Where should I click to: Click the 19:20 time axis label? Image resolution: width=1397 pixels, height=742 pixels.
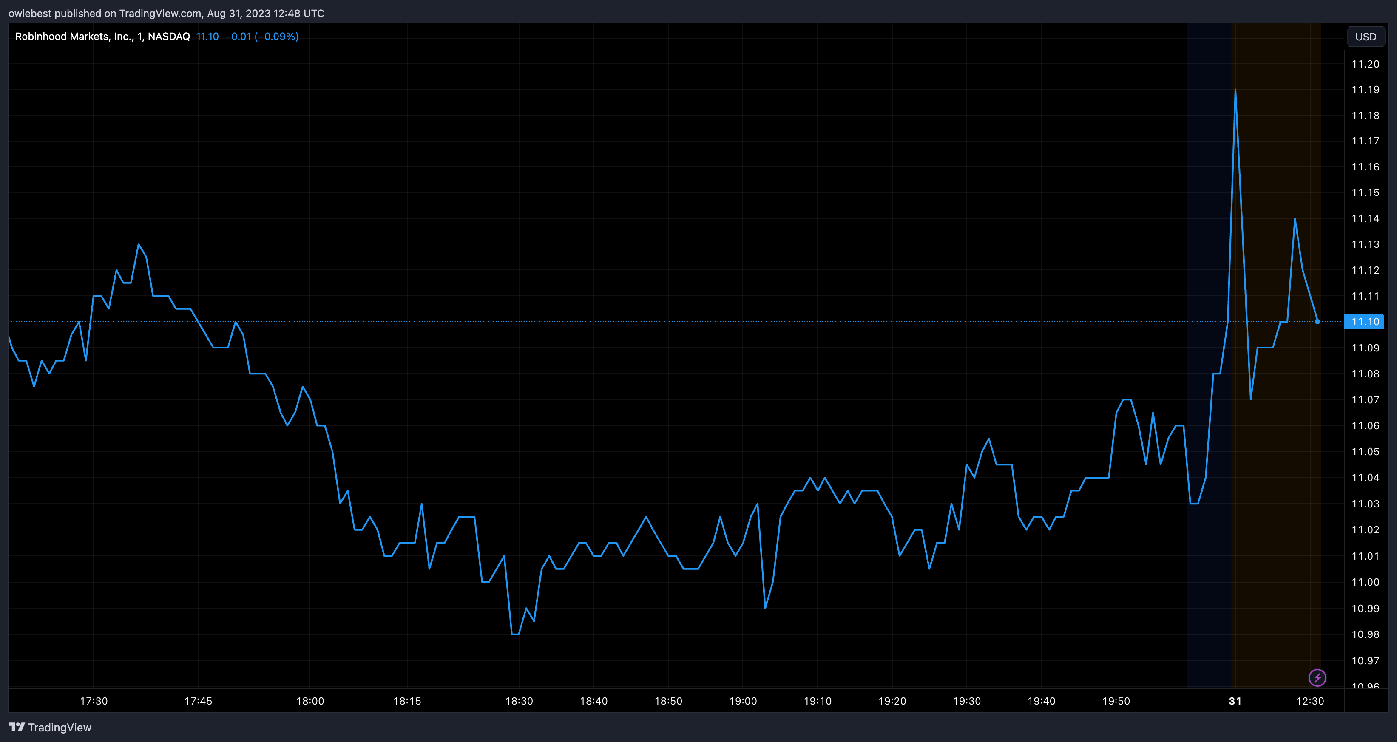pyautogui.click(x=893, y=701)
